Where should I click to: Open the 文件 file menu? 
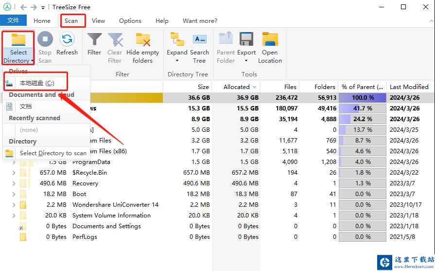coord(13,20)
